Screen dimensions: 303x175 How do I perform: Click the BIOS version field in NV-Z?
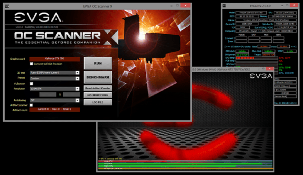tap(247, 16)
